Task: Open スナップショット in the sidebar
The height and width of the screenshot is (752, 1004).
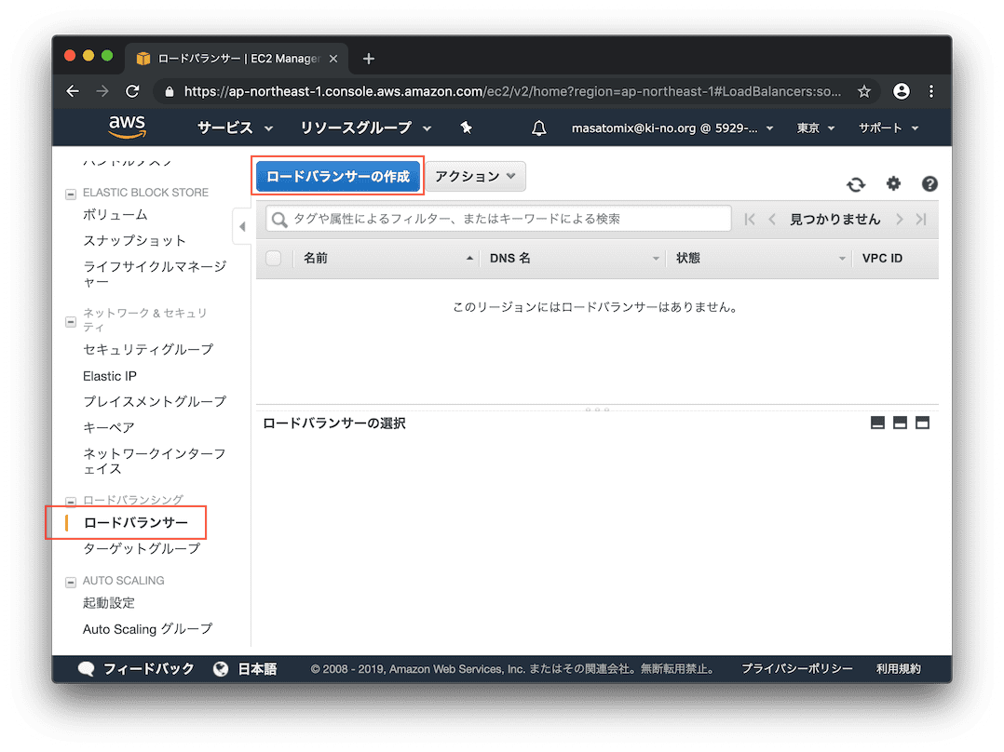Action: tap(134, 241)
